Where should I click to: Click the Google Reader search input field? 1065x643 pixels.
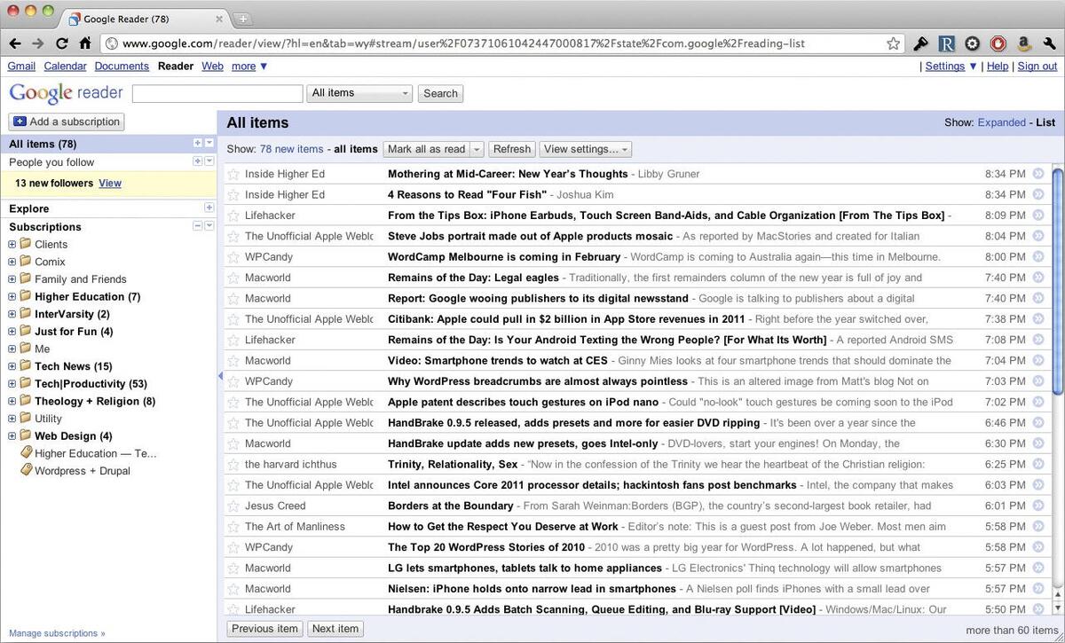pos(217,93)
